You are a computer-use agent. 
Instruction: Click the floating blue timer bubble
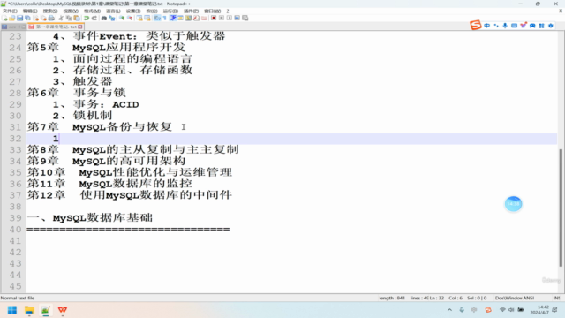(513, 204)
